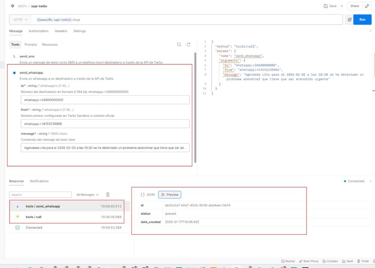375x268 pixels.
Task: Open the settings icon beside Run
Action: (349, 20)
